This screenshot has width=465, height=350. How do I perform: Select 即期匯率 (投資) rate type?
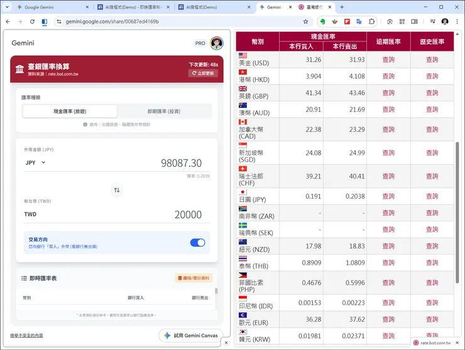164,112
